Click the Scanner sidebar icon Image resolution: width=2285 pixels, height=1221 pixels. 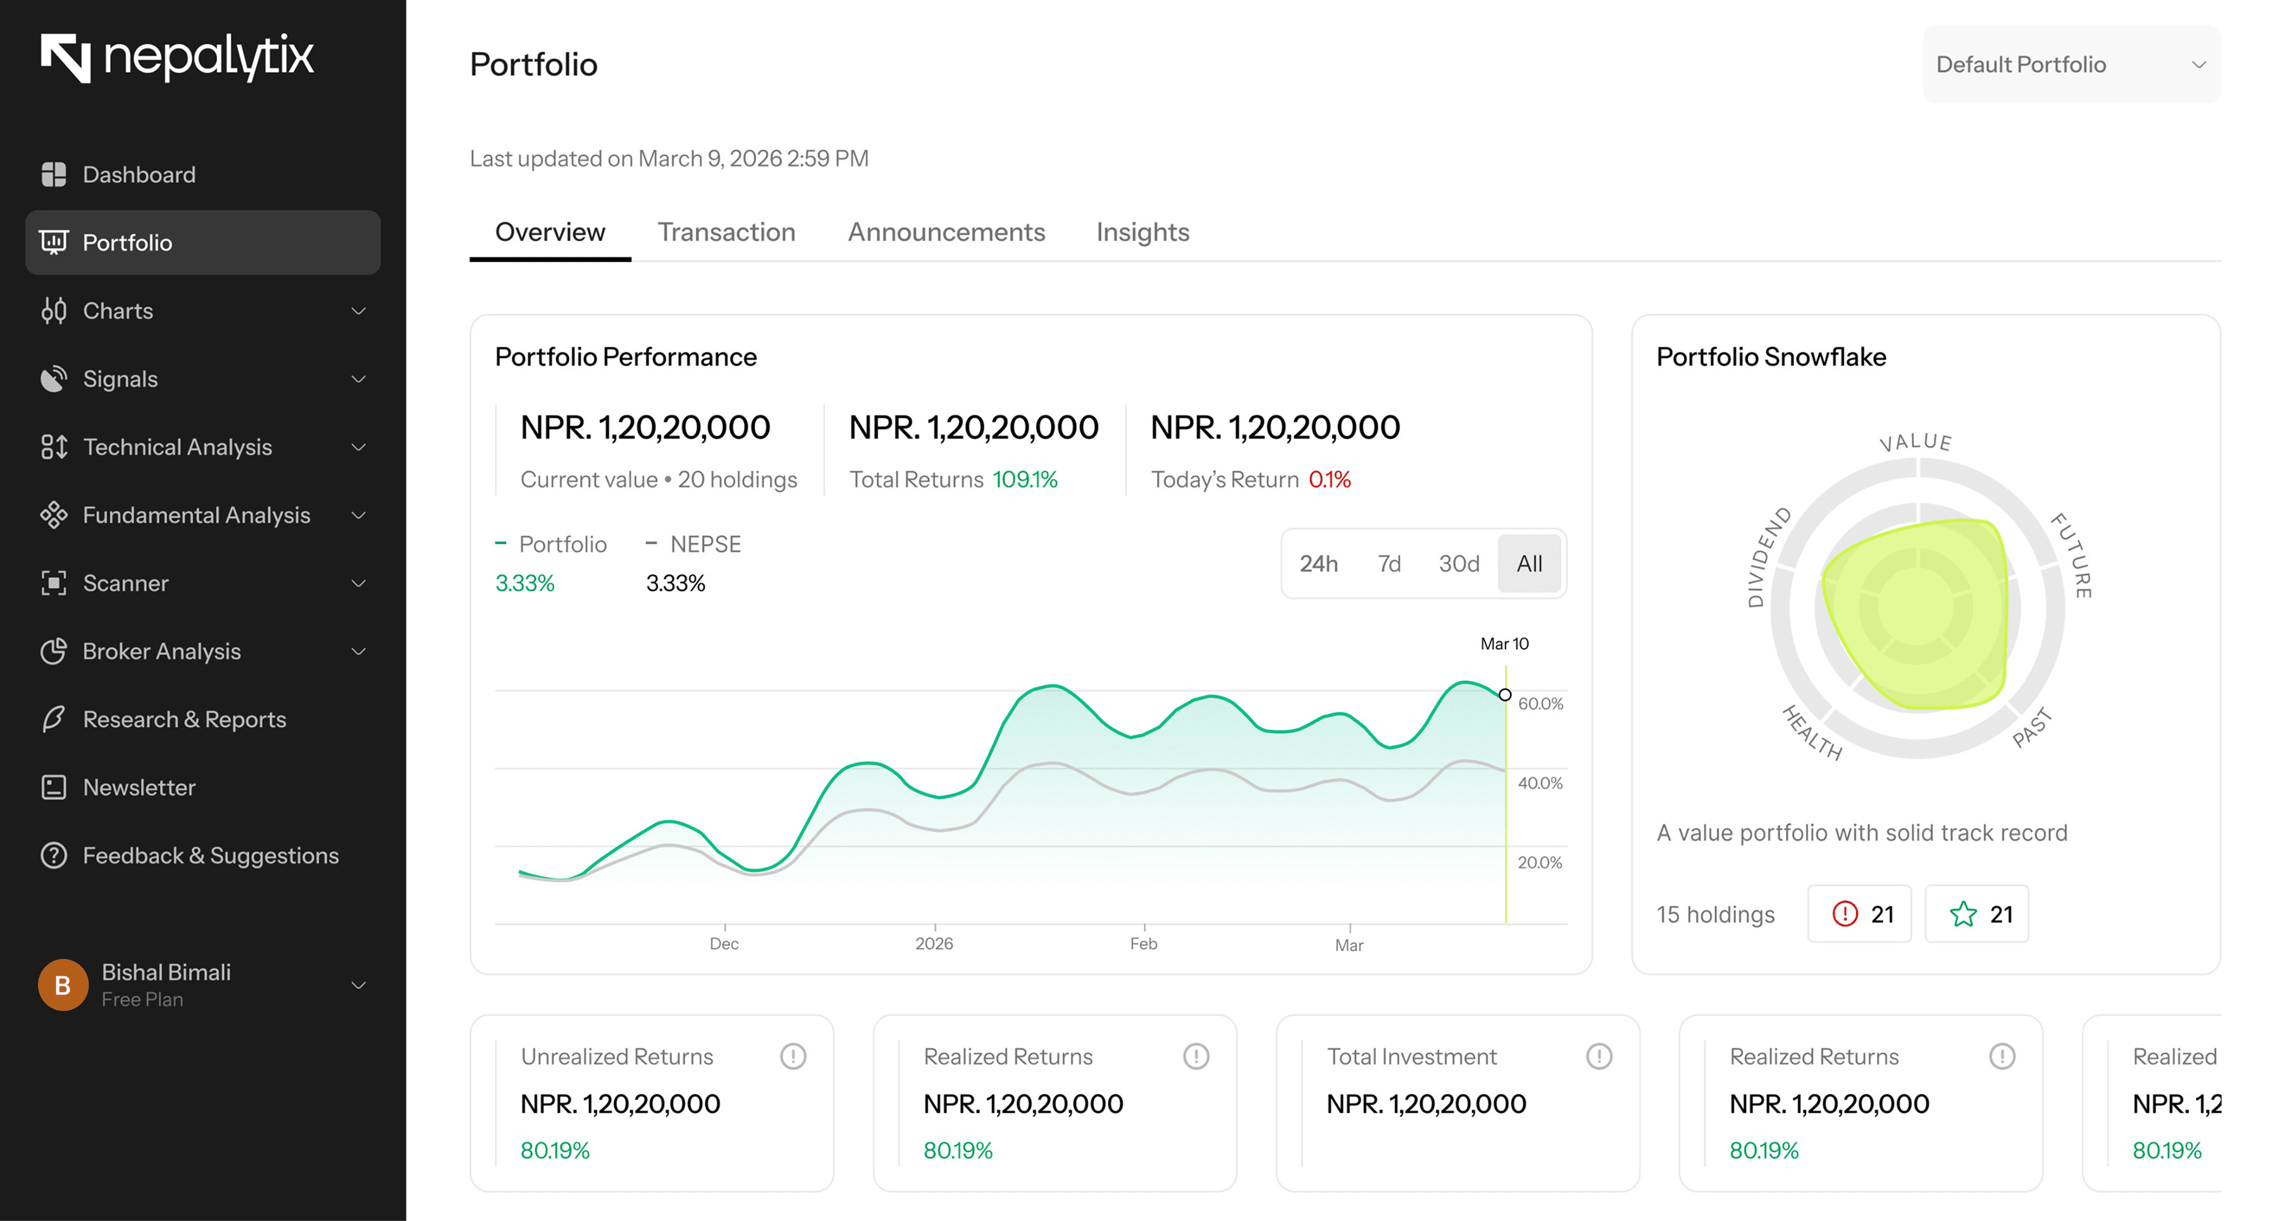54,583
